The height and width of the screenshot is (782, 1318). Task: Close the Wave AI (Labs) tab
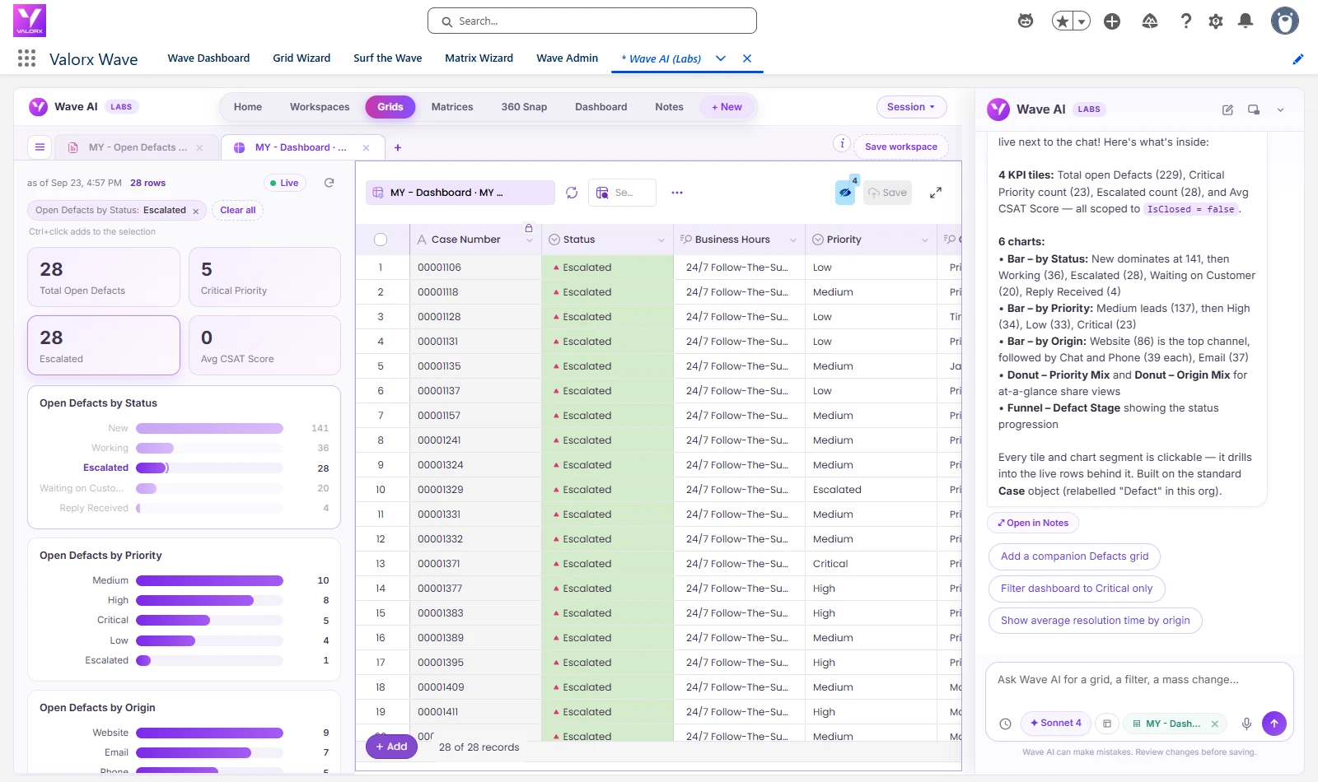pos(747,58)
